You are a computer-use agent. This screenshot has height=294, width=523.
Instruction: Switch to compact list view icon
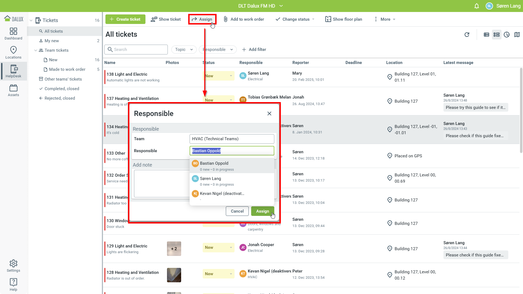[486, 35]
